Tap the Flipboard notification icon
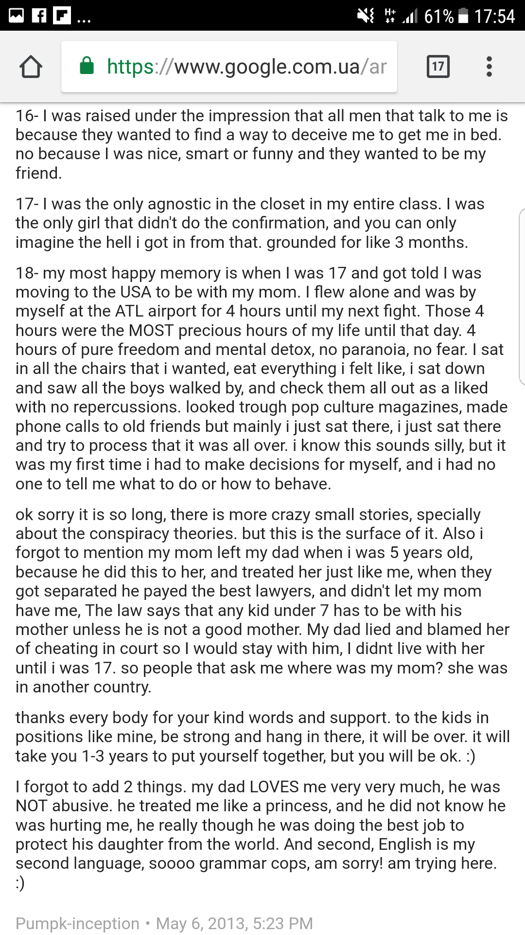The height and width of the screenshot is (935, 525). [61, 16]
